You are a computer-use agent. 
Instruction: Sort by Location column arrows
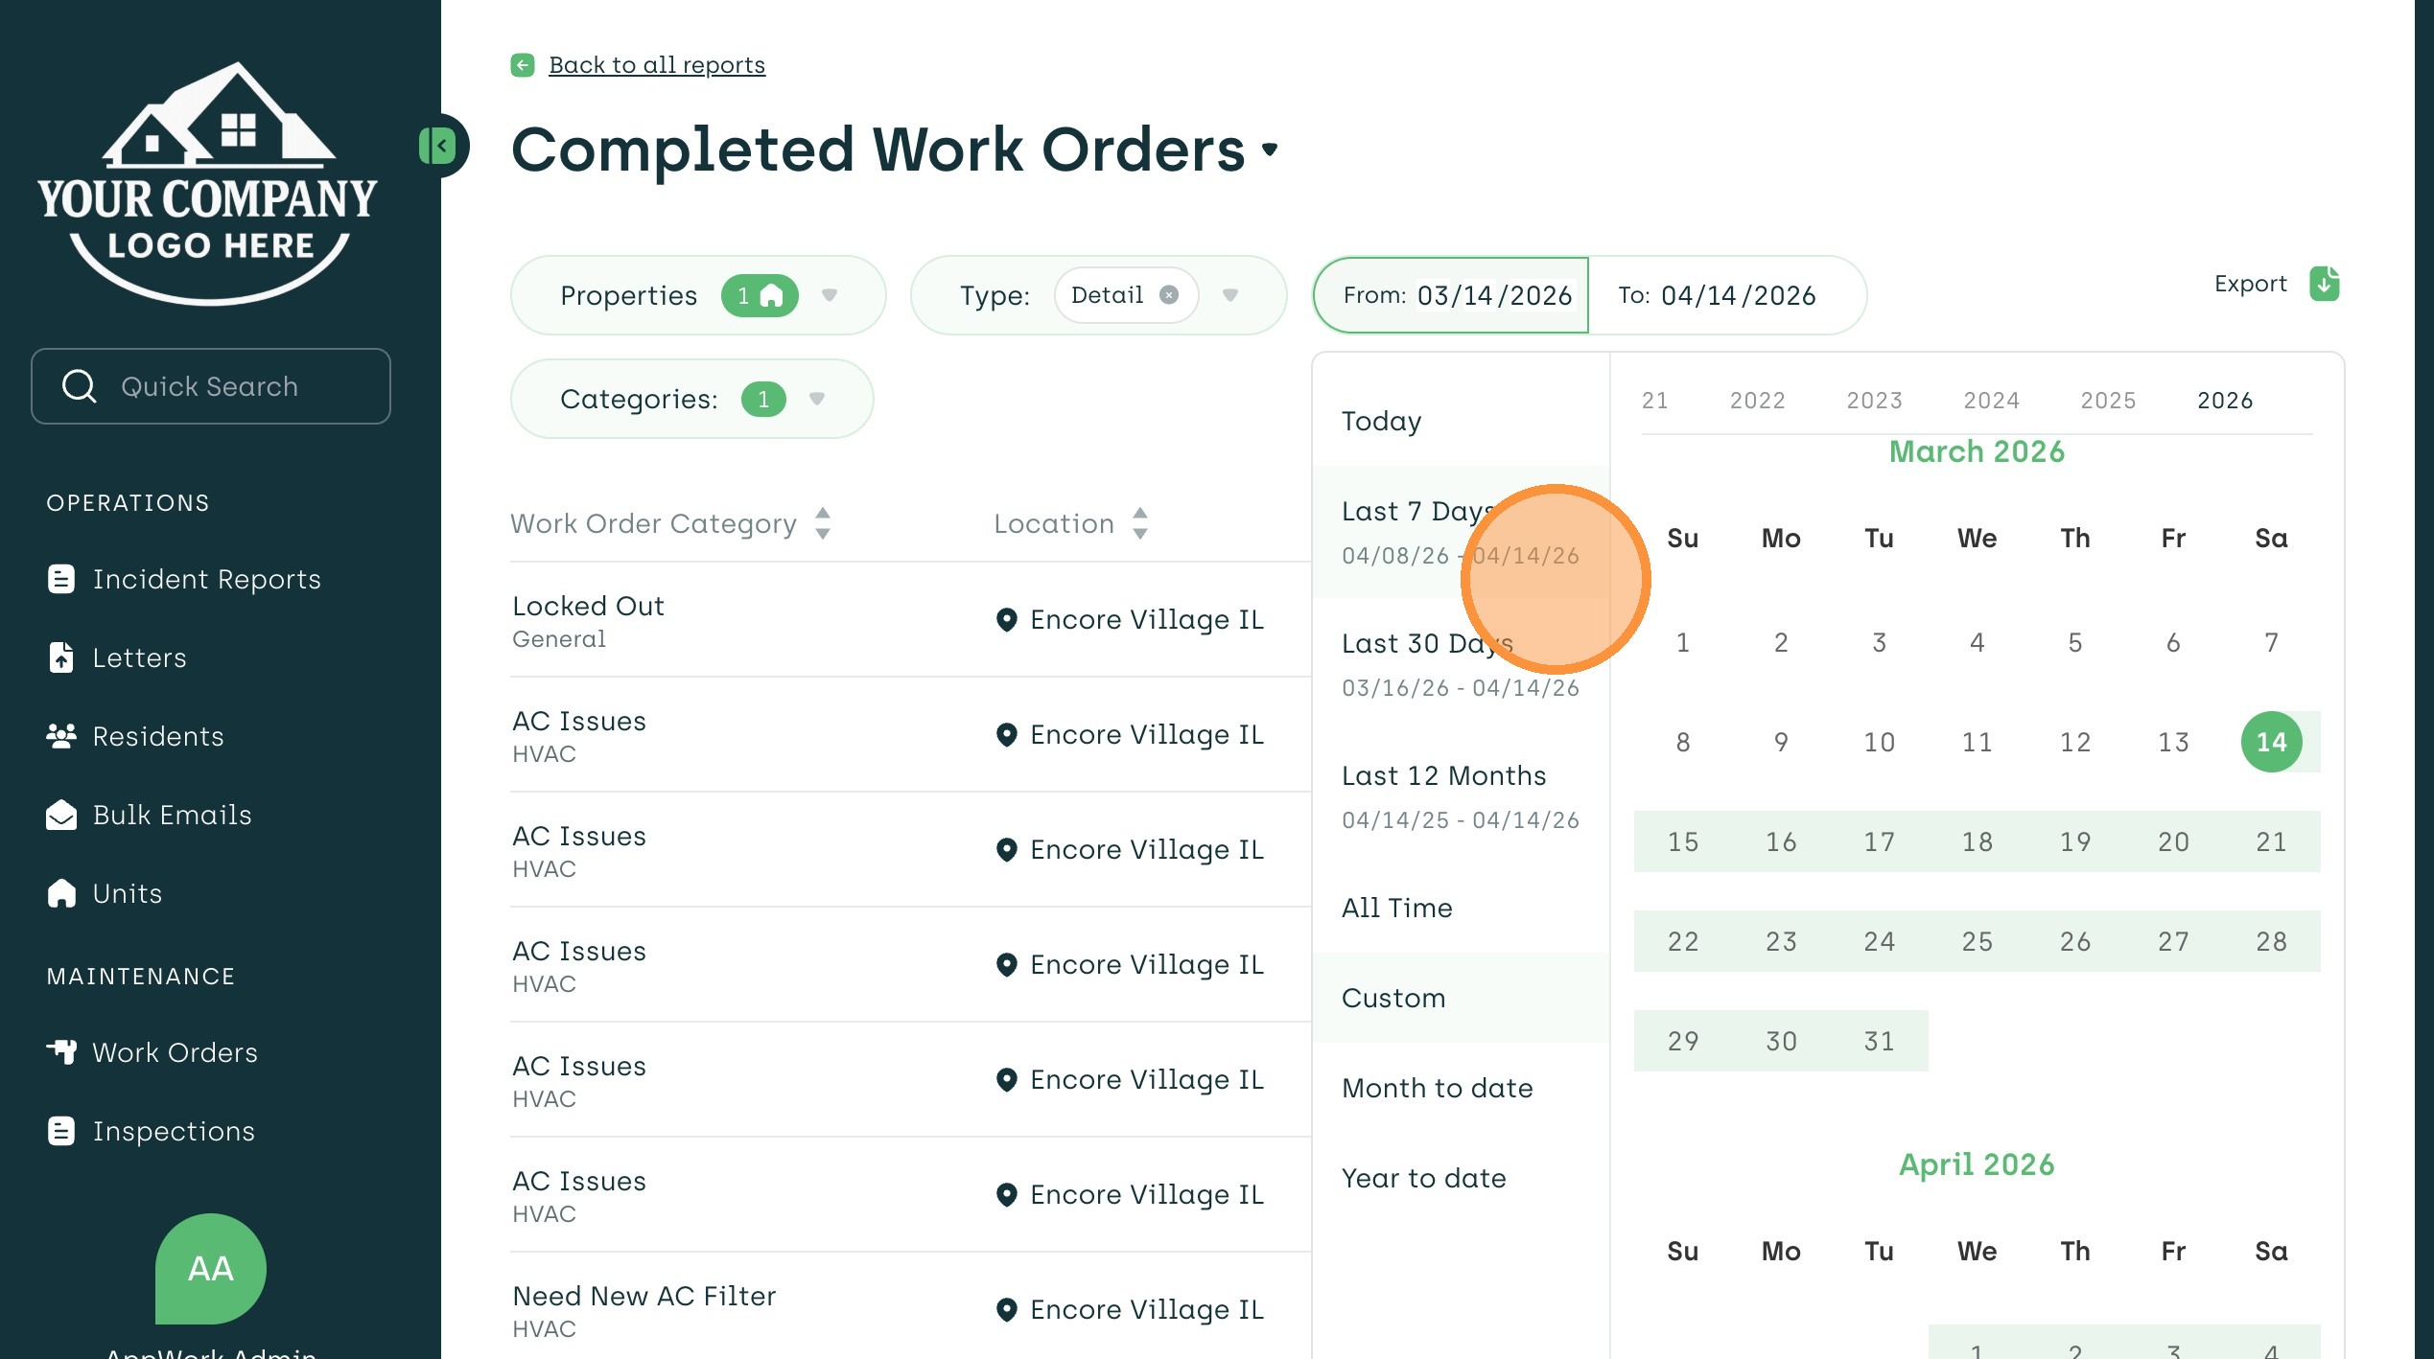[1139, 523]
